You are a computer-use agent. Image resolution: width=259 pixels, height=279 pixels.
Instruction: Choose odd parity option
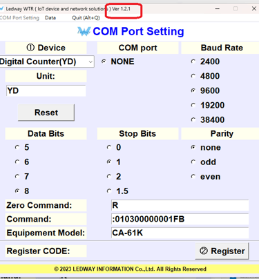193,162
